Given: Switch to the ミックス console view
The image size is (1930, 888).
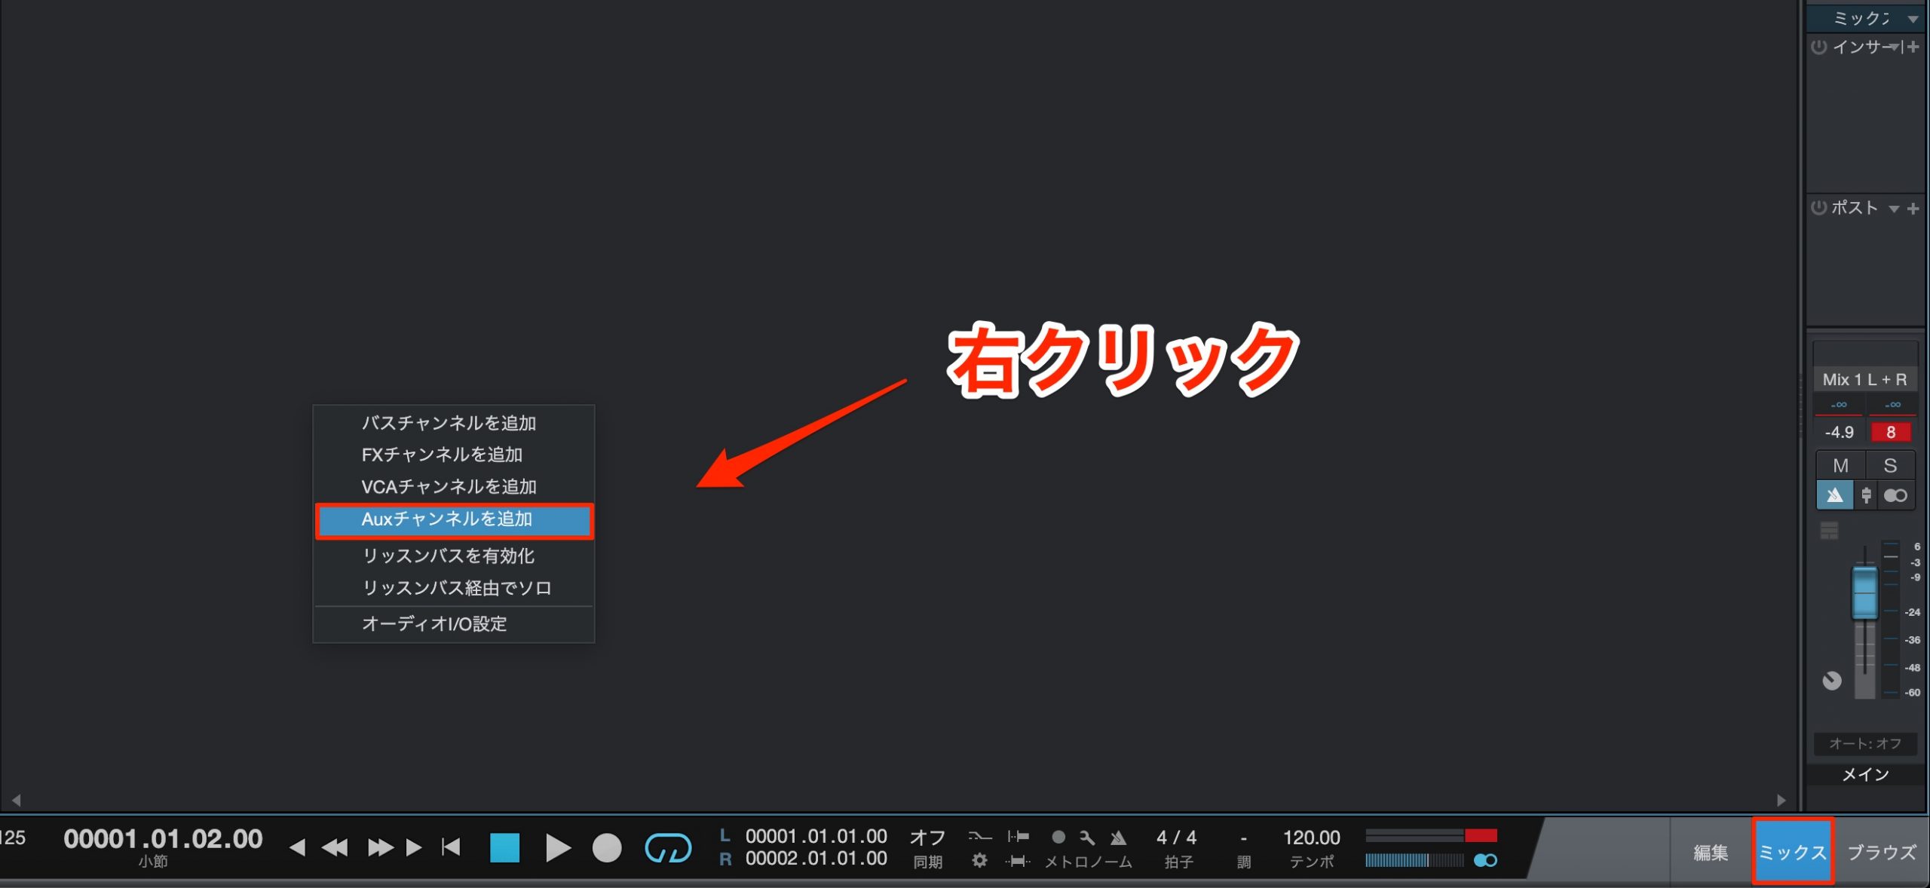Looking at the screenshot, I should click(x=1793, y=853).
